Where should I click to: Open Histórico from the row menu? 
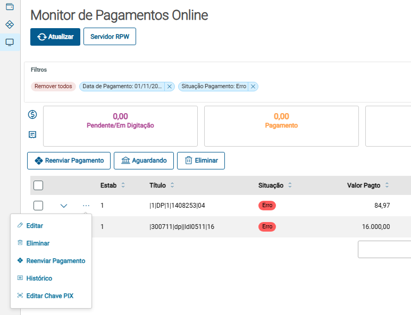pos(39,278)
